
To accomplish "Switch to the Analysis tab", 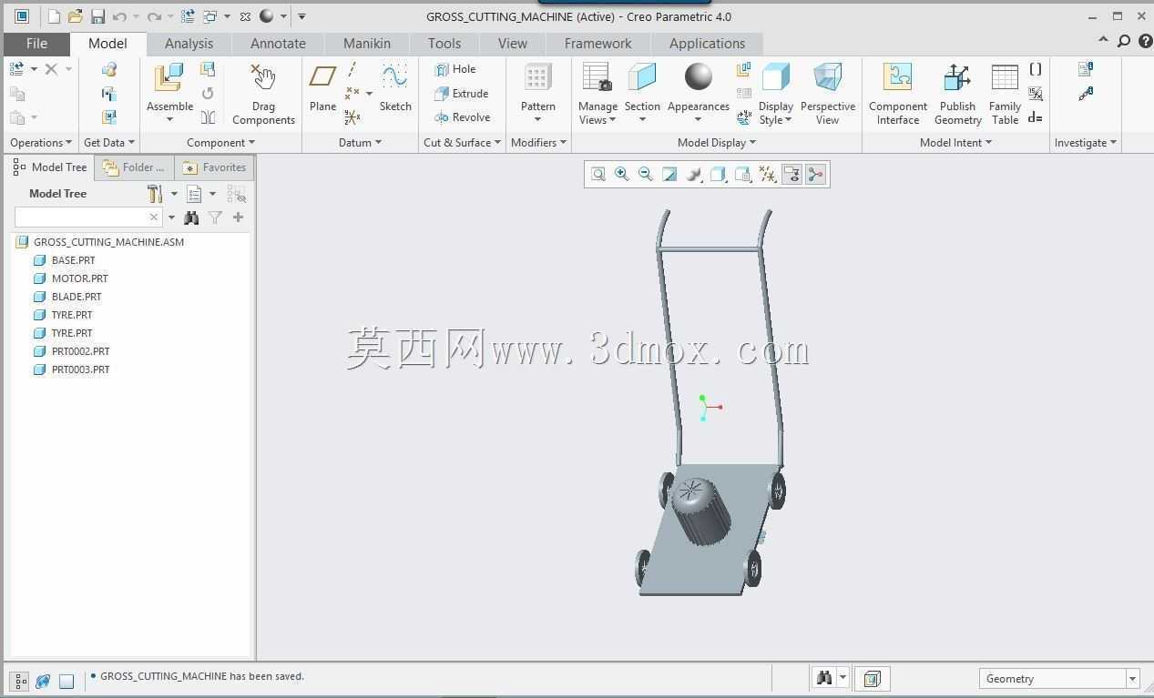I will [189, 44].
